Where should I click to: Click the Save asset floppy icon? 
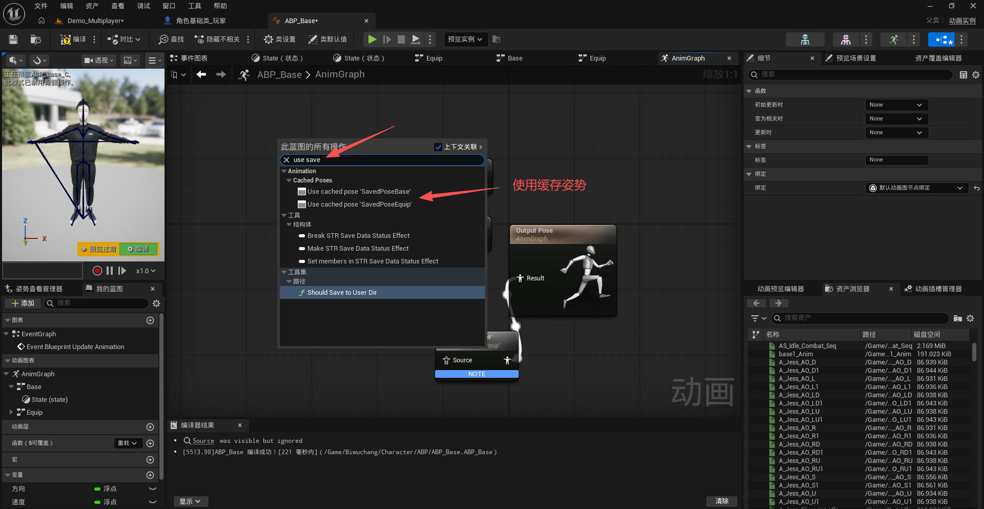[13, 39]
